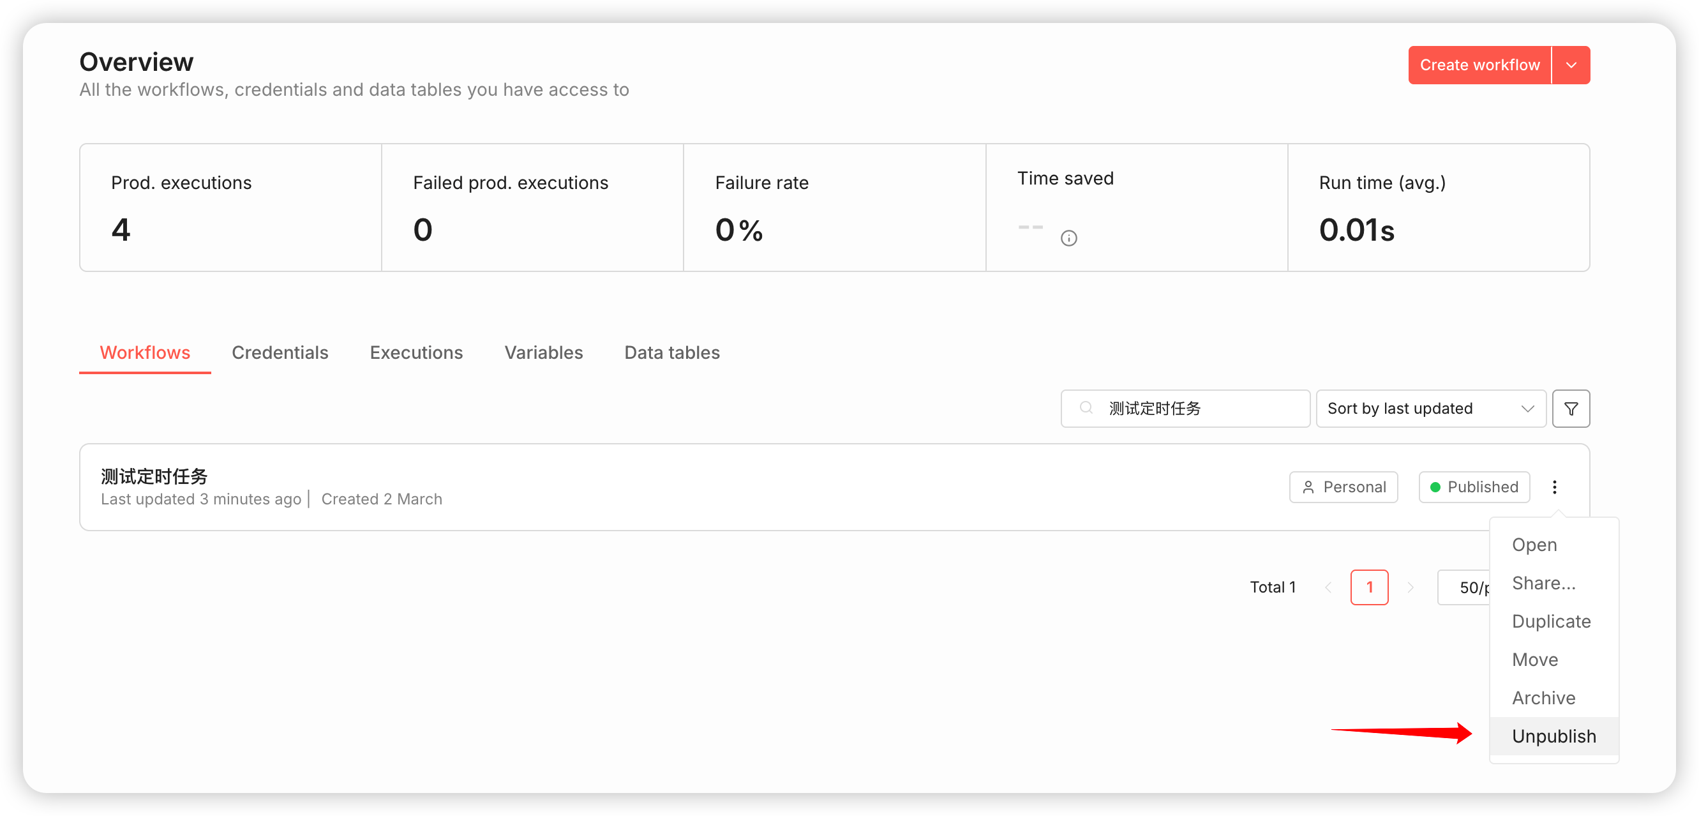Click the search magnifier icon
This screenshot has height=816, width=1699.
pyautogui.click(x=1086, y=409)
